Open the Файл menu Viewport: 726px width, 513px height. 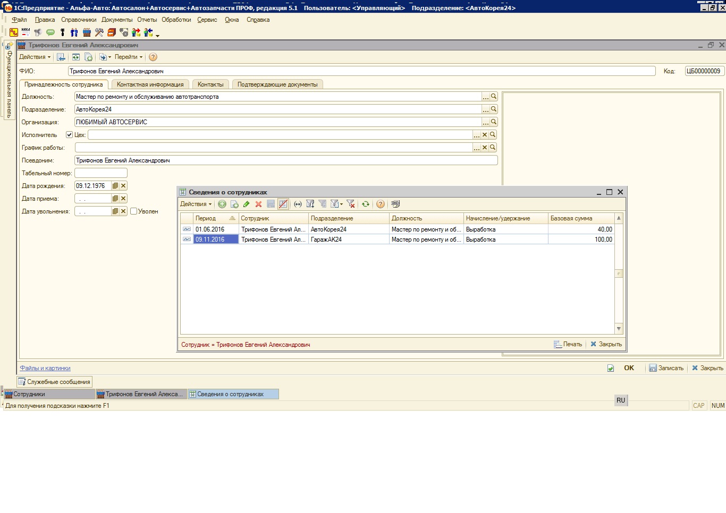[x=19, y=20]
